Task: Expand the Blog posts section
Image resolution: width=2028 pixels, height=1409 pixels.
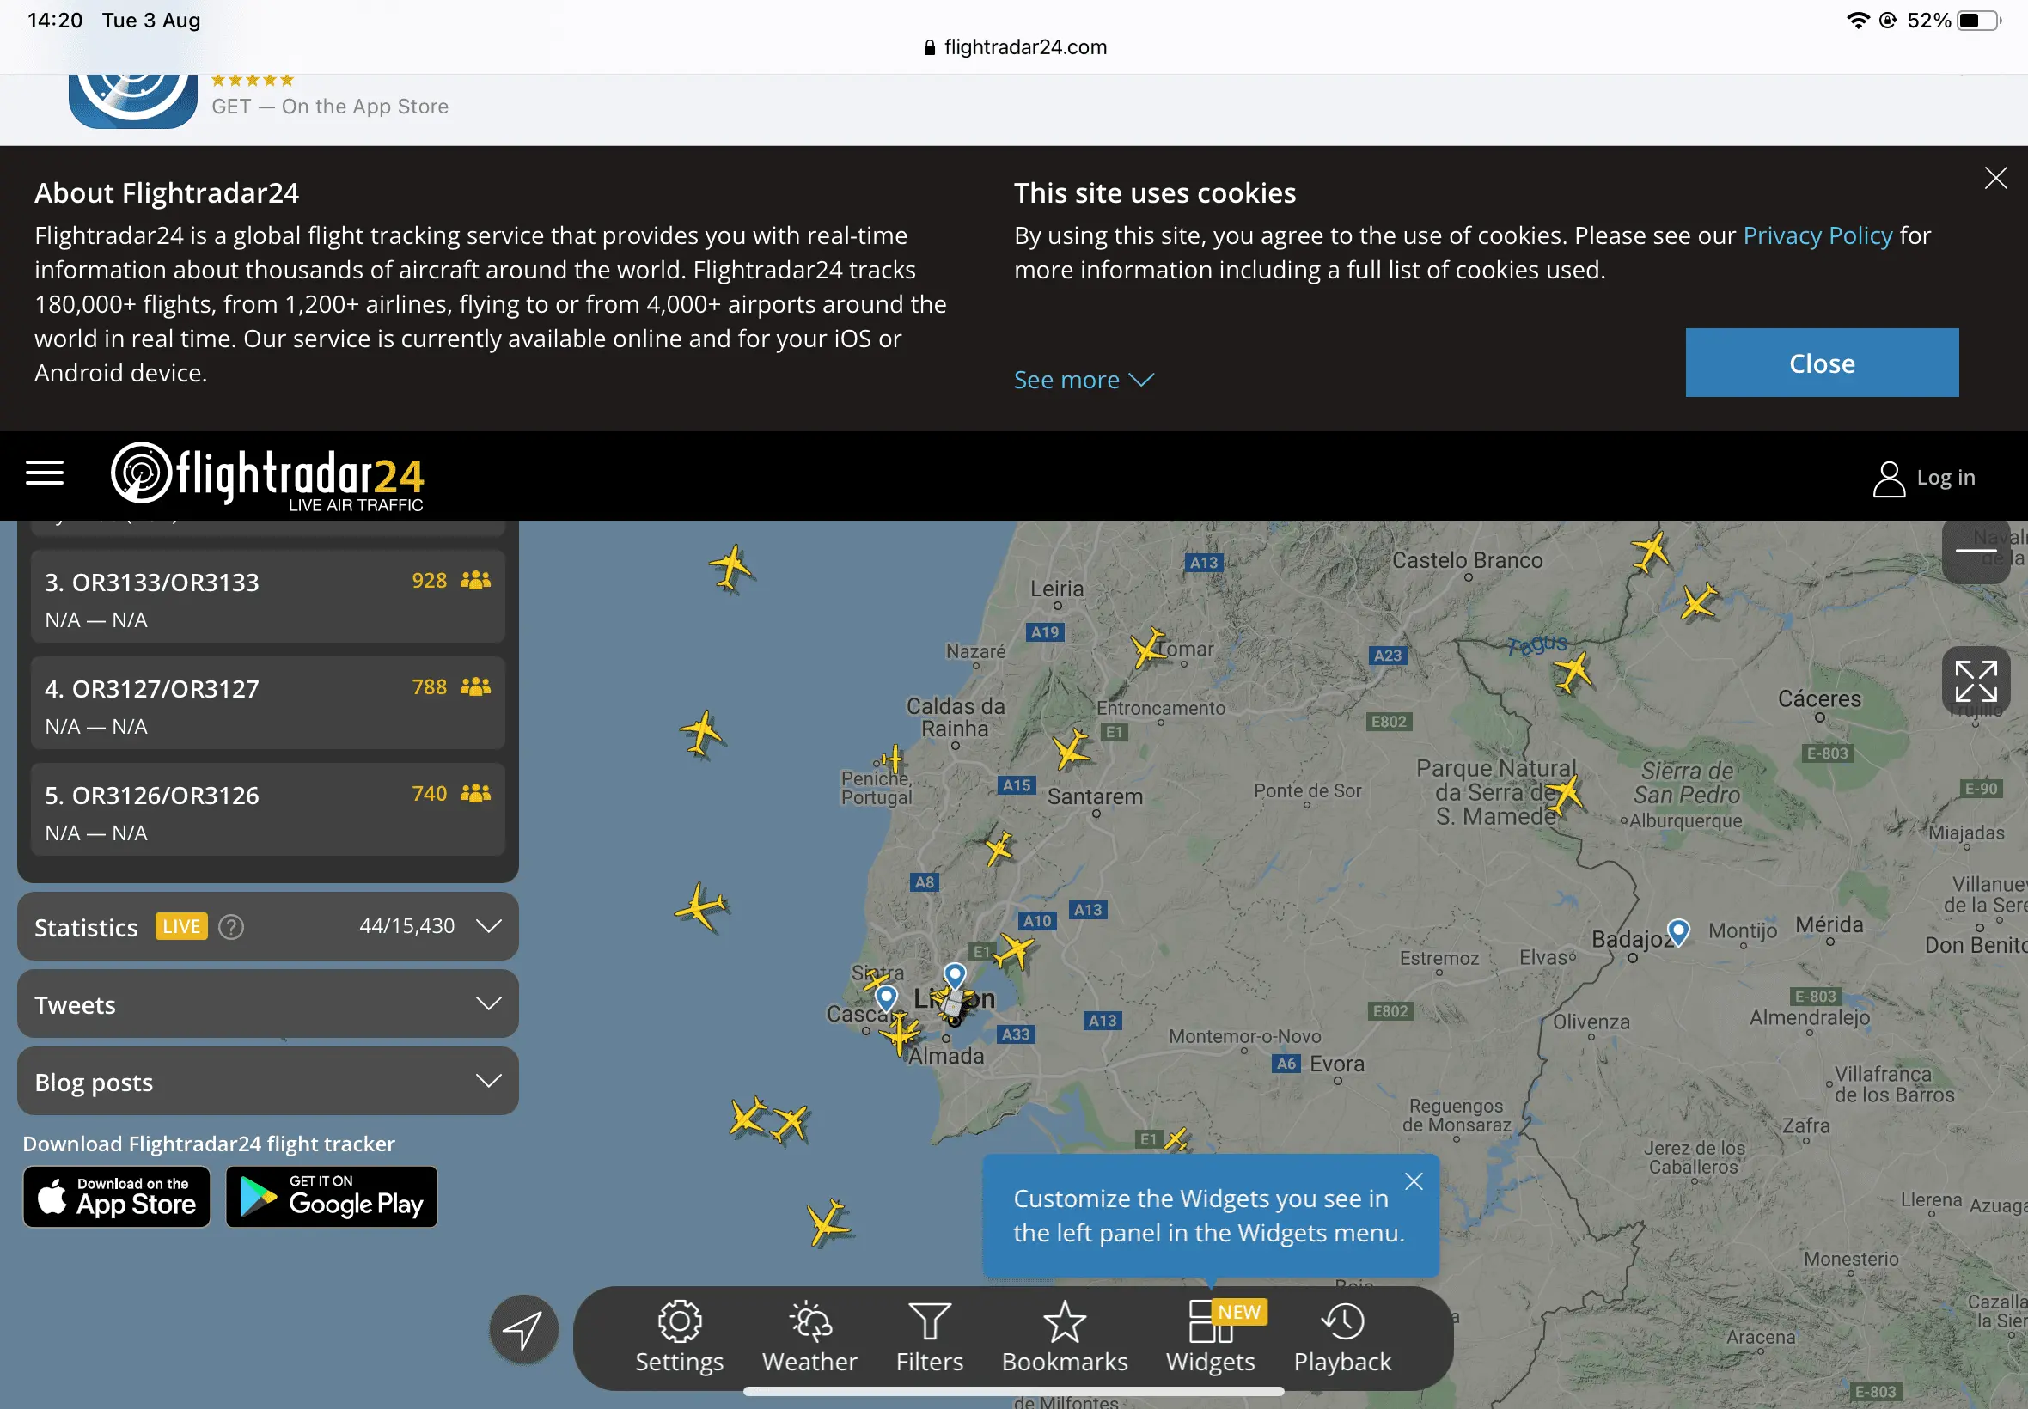Action: click(x=488, y=1081)
